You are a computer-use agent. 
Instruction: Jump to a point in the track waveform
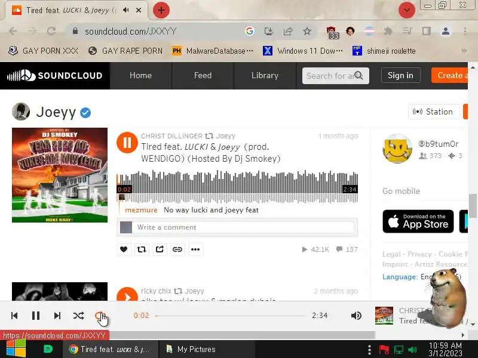pyautogui.click(x=237, y=187)
